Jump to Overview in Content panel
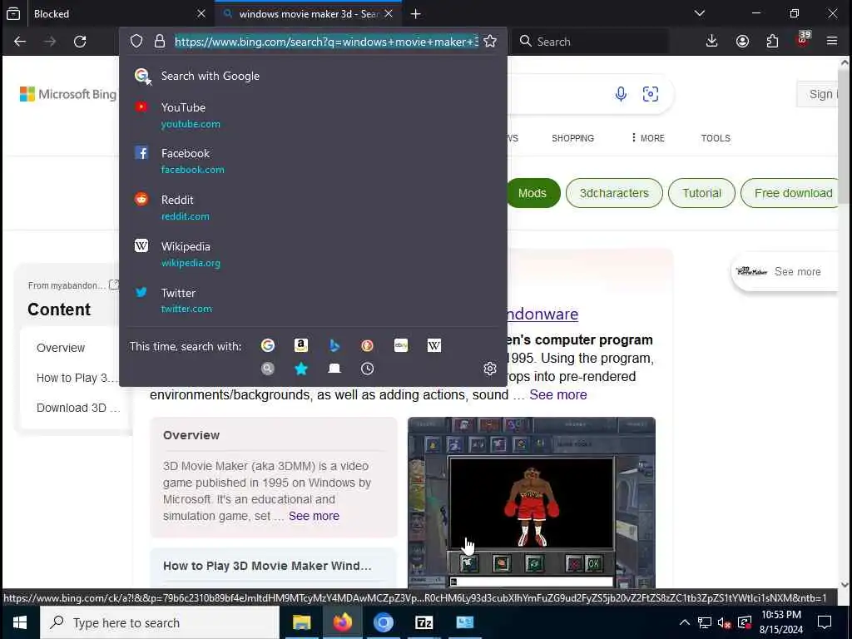 point(61,348)
